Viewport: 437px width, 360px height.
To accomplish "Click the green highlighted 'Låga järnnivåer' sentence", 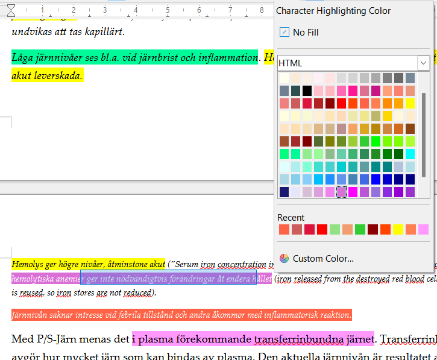I will point(134,57).
